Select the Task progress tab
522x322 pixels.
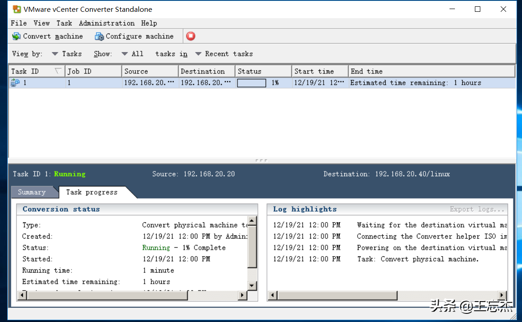click(92, 192)
